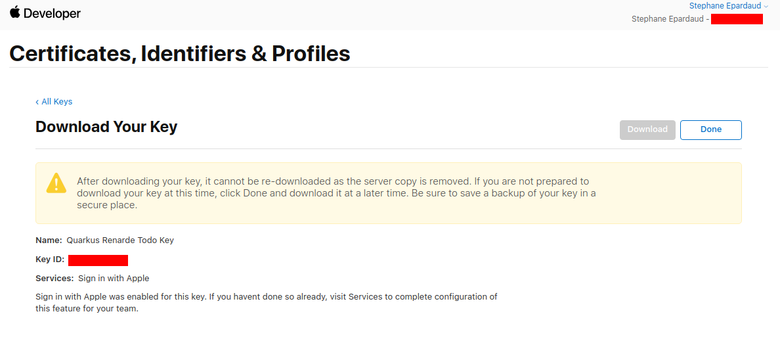Click the redacted Key ID value
The image size is (780, 339).
click(x=98, y=260)
